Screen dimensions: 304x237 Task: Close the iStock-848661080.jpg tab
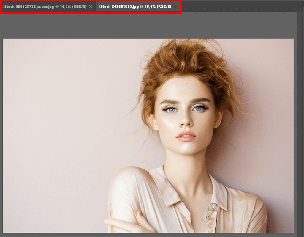point(175,7)
